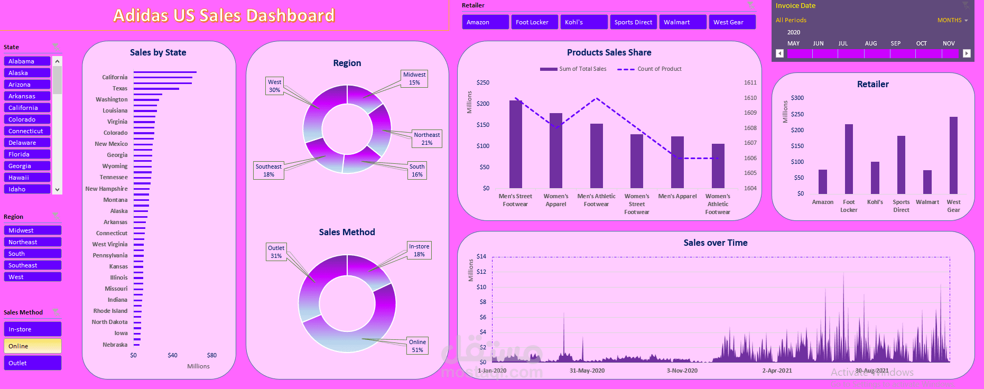Viewport: 984px width, 389px height.
Task: Select the OCT segment on the timeline
Action: tap(929, 53)
